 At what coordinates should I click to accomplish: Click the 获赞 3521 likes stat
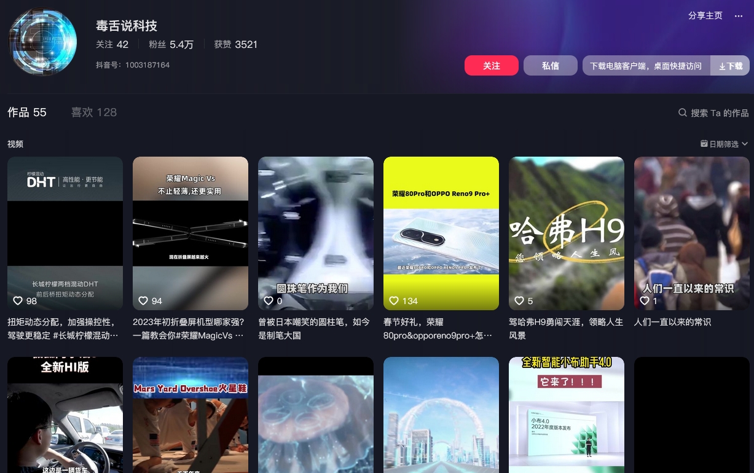pyautogui.click(x=236, y=45)
